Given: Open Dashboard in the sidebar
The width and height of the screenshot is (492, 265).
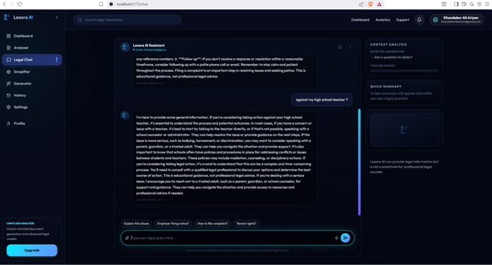Looking at the screenshot, I should coord(32,36).
